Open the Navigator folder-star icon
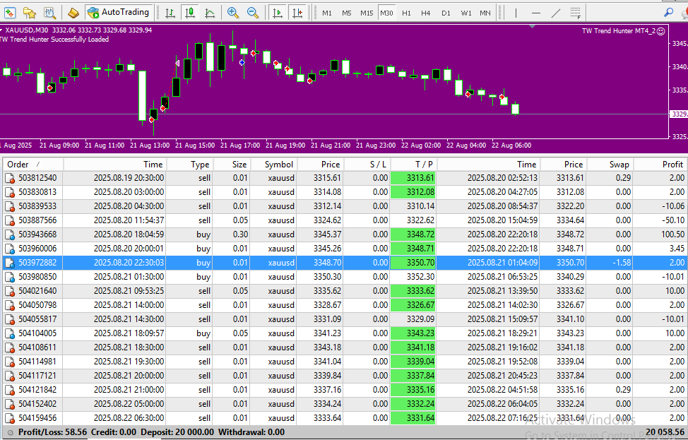688x440 pixels. (30, 13)
